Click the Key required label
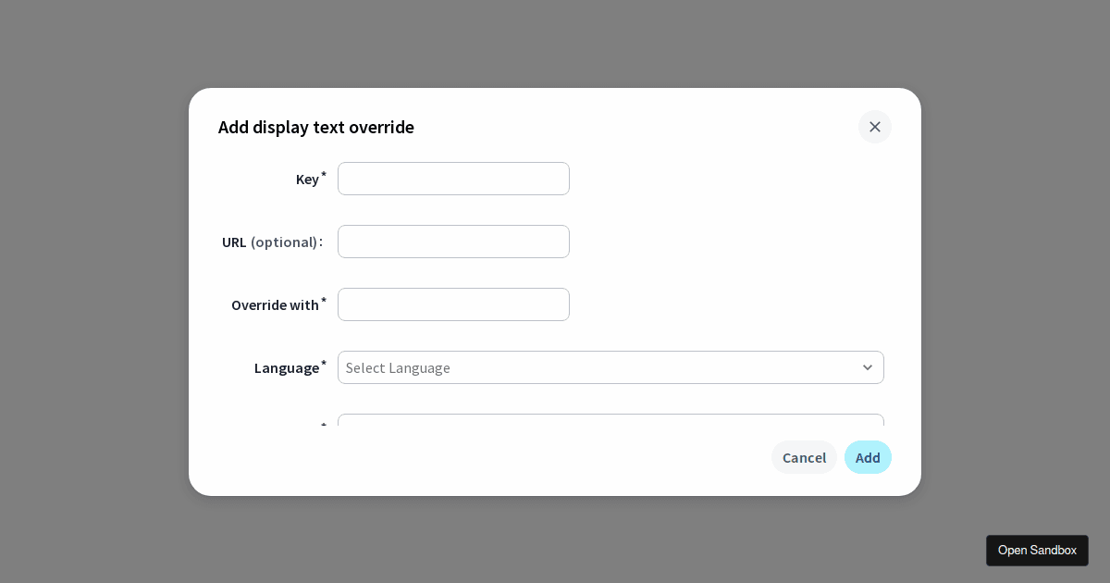The height and width of the screenshot is (583, 1110). point(309,179)
